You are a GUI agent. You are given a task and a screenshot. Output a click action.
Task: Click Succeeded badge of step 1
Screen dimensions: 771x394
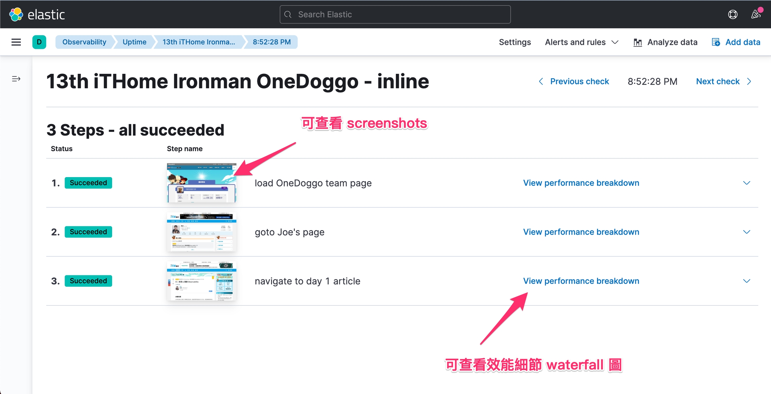tap(88, 183)
